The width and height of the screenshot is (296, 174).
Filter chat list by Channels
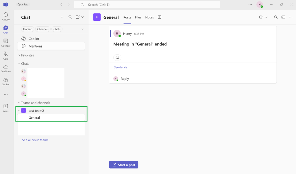[43, 29]
